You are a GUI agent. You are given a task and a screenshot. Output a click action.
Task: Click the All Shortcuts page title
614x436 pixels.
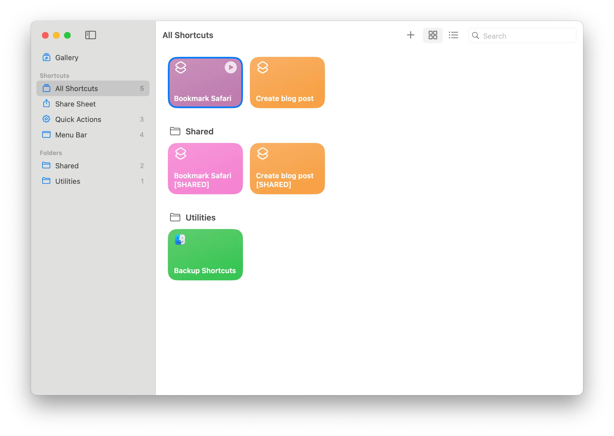point(188,35)
